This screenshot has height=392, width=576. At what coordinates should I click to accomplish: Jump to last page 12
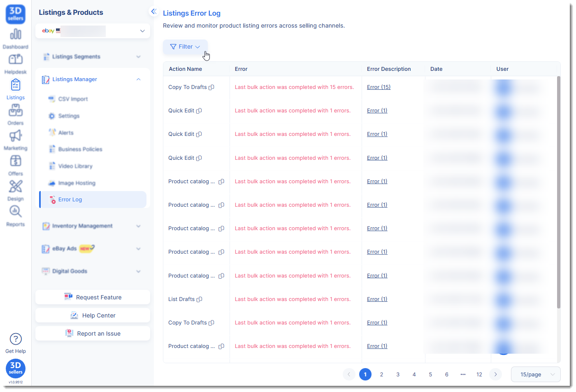click(x=479, y=374)
